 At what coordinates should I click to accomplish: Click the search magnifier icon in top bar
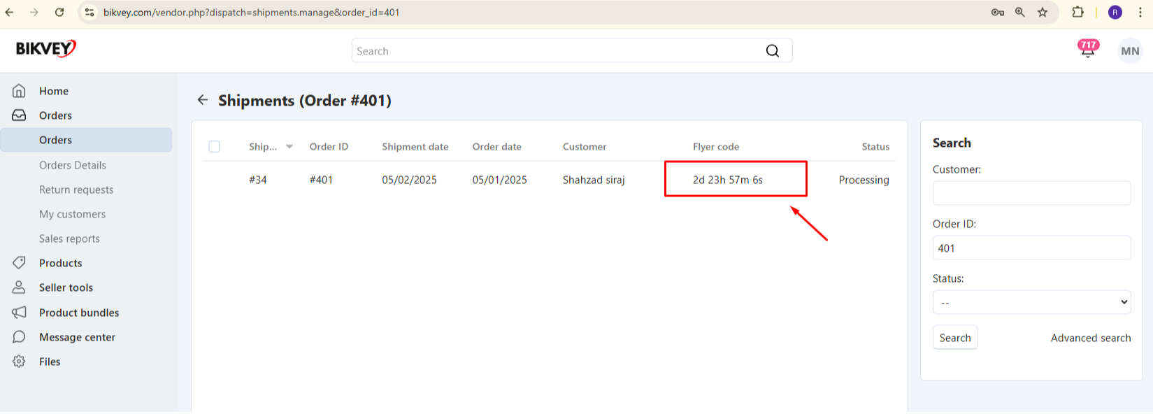(x=772, y=51)
